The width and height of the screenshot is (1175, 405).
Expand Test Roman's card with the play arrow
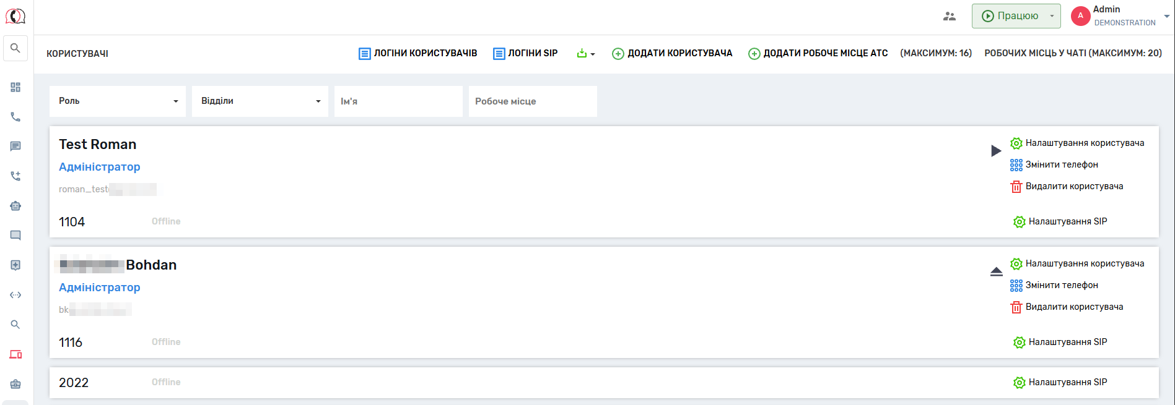click(x=996, y=151)
